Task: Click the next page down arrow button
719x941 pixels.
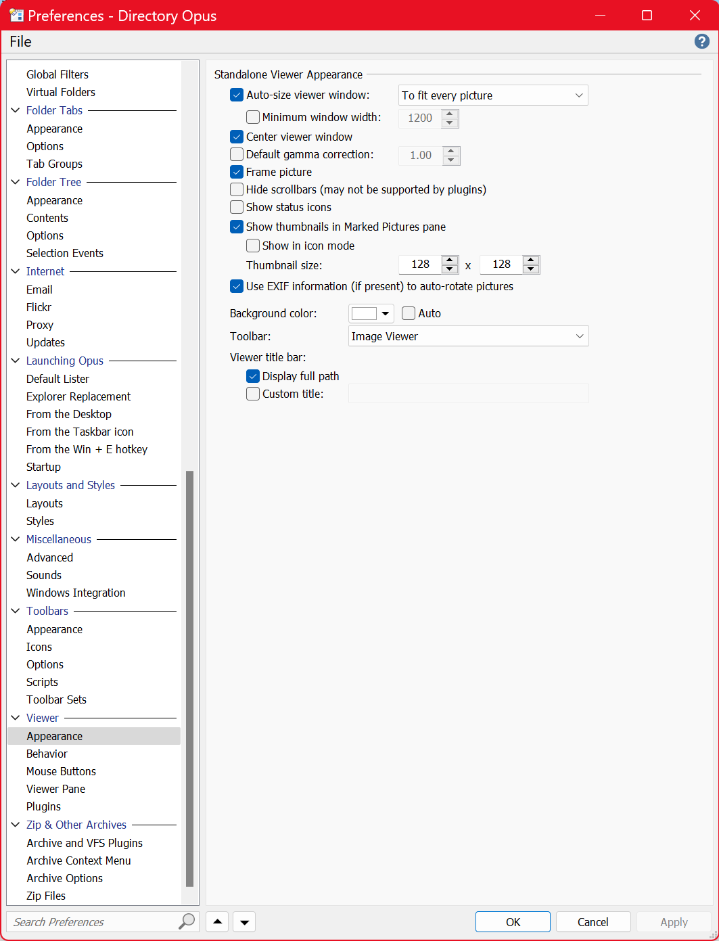Action: (x=244, y=922)
